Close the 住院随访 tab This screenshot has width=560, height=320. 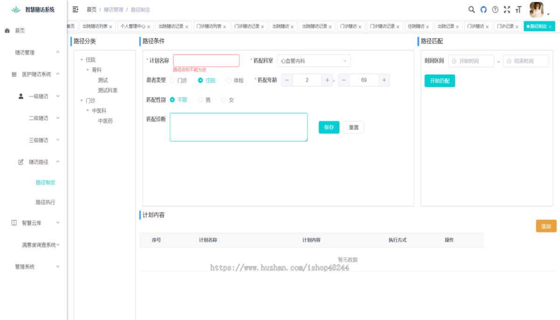click(x=427, y=27)
